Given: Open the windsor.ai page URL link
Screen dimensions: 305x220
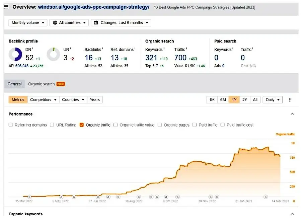Looking at the screenshot, I should pyautogui.click(x=93, y=7).
